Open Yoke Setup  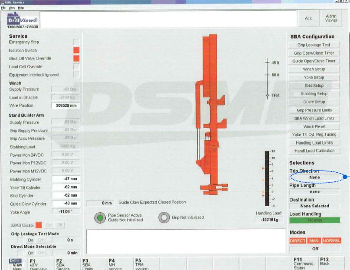314,78
